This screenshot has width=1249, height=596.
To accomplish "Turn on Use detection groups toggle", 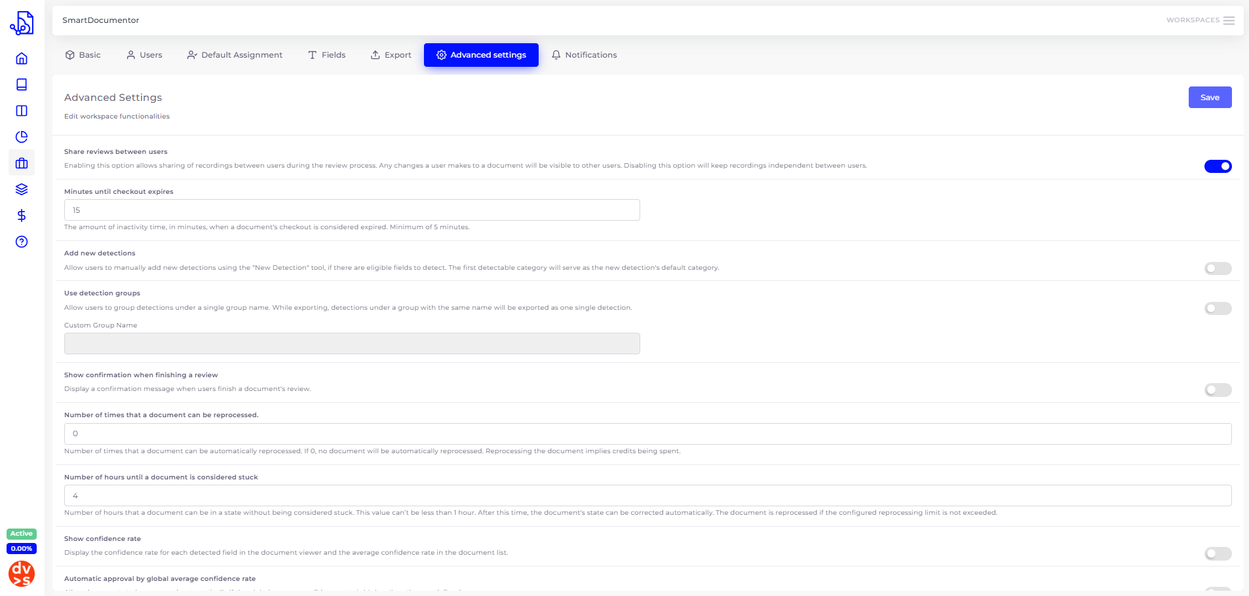I will pyautogui.click(x=1218, y=308).
